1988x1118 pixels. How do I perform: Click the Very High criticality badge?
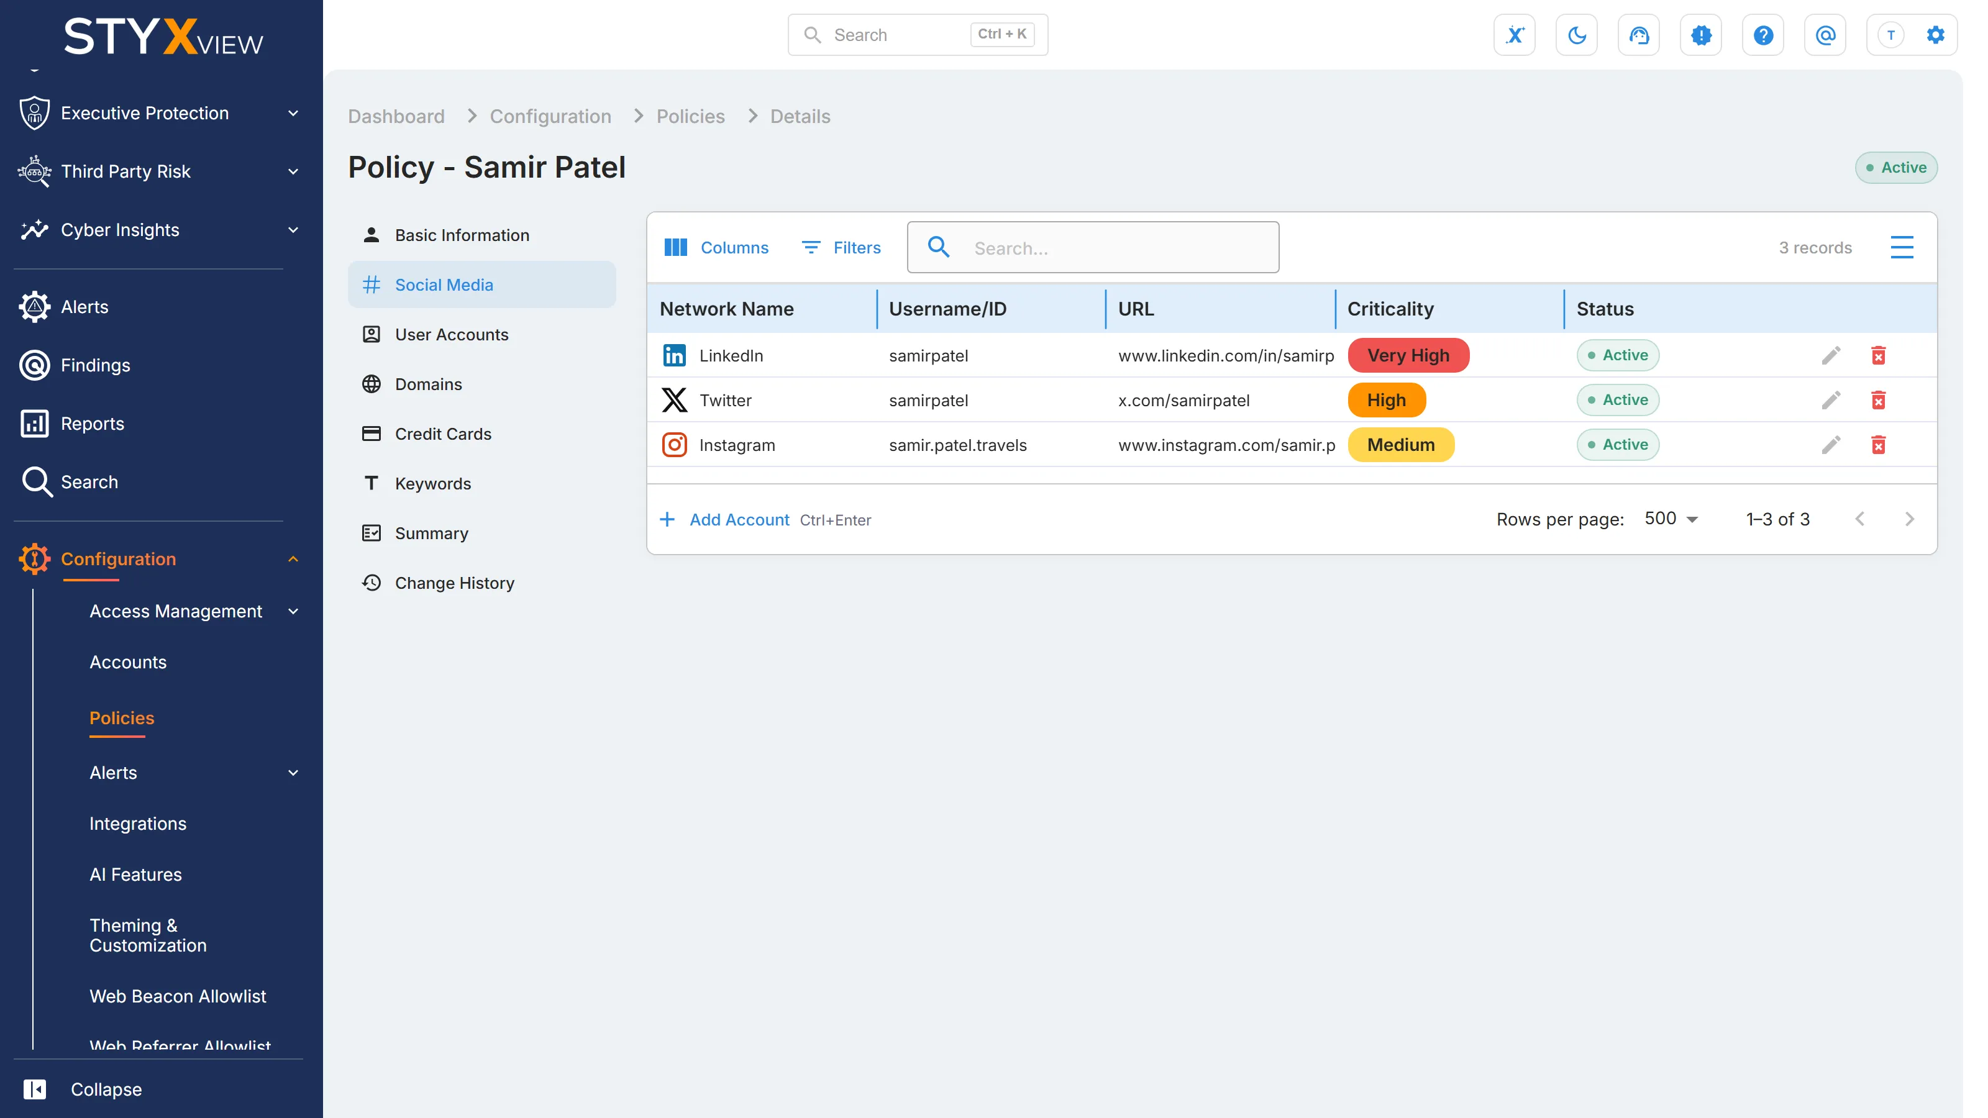(x=1408, y=355)
